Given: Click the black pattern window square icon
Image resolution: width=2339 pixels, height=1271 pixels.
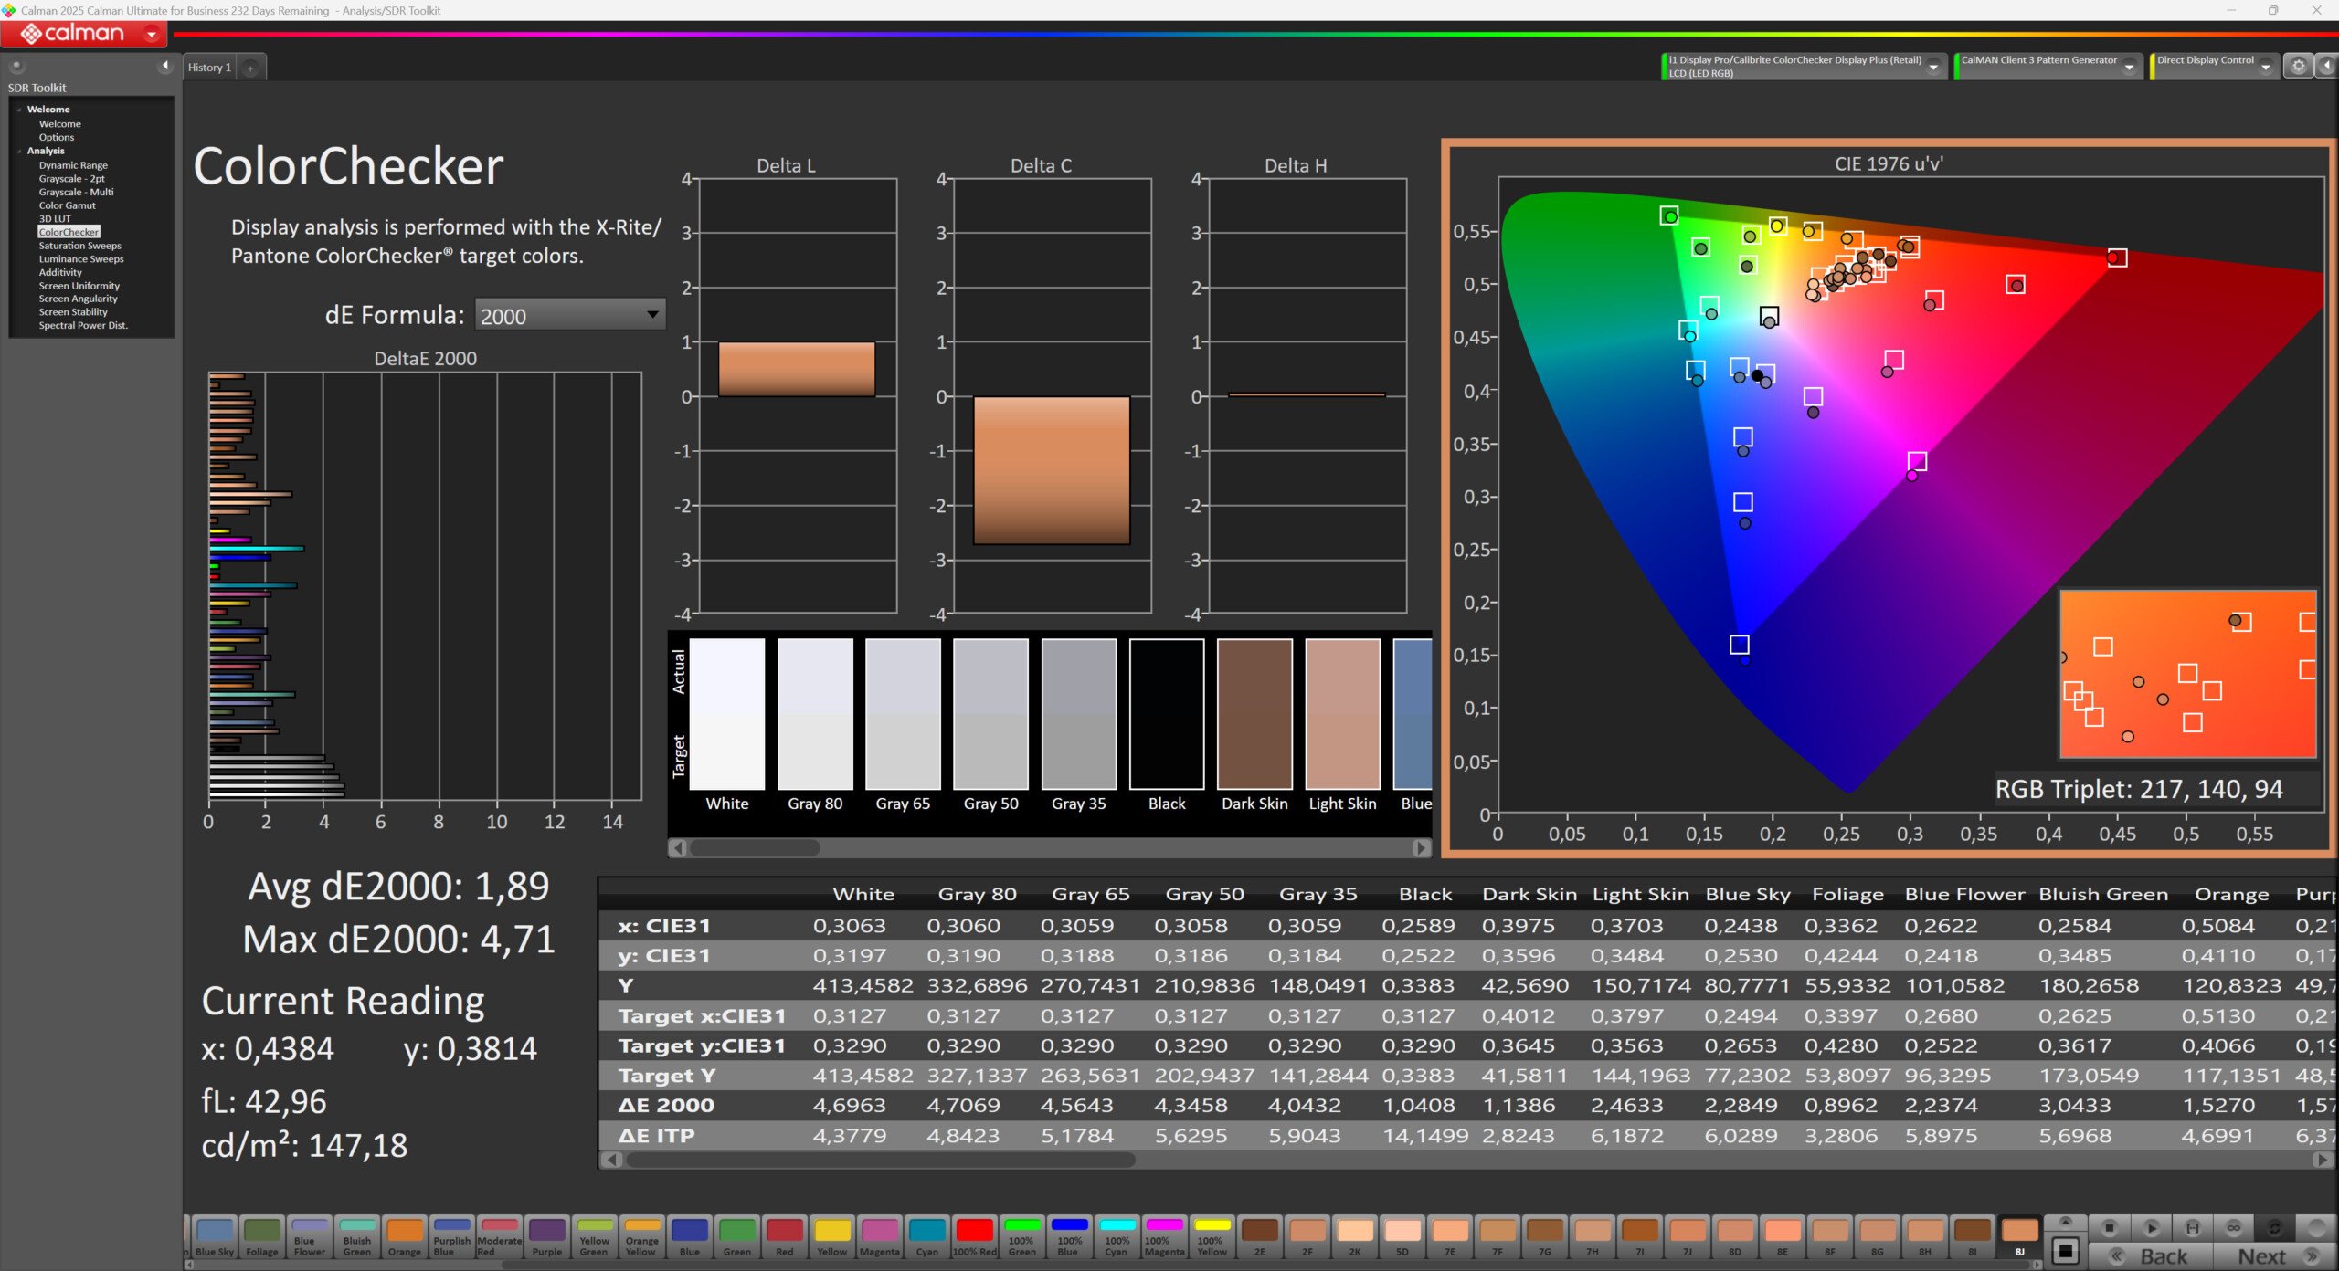Looking at the screenshot, I should 2065,1250.
